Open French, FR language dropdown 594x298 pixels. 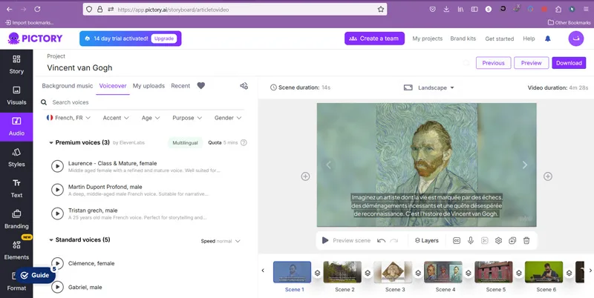pos(68,118)
